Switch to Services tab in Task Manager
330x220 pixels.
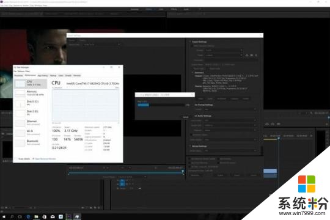tap(77, 76)
